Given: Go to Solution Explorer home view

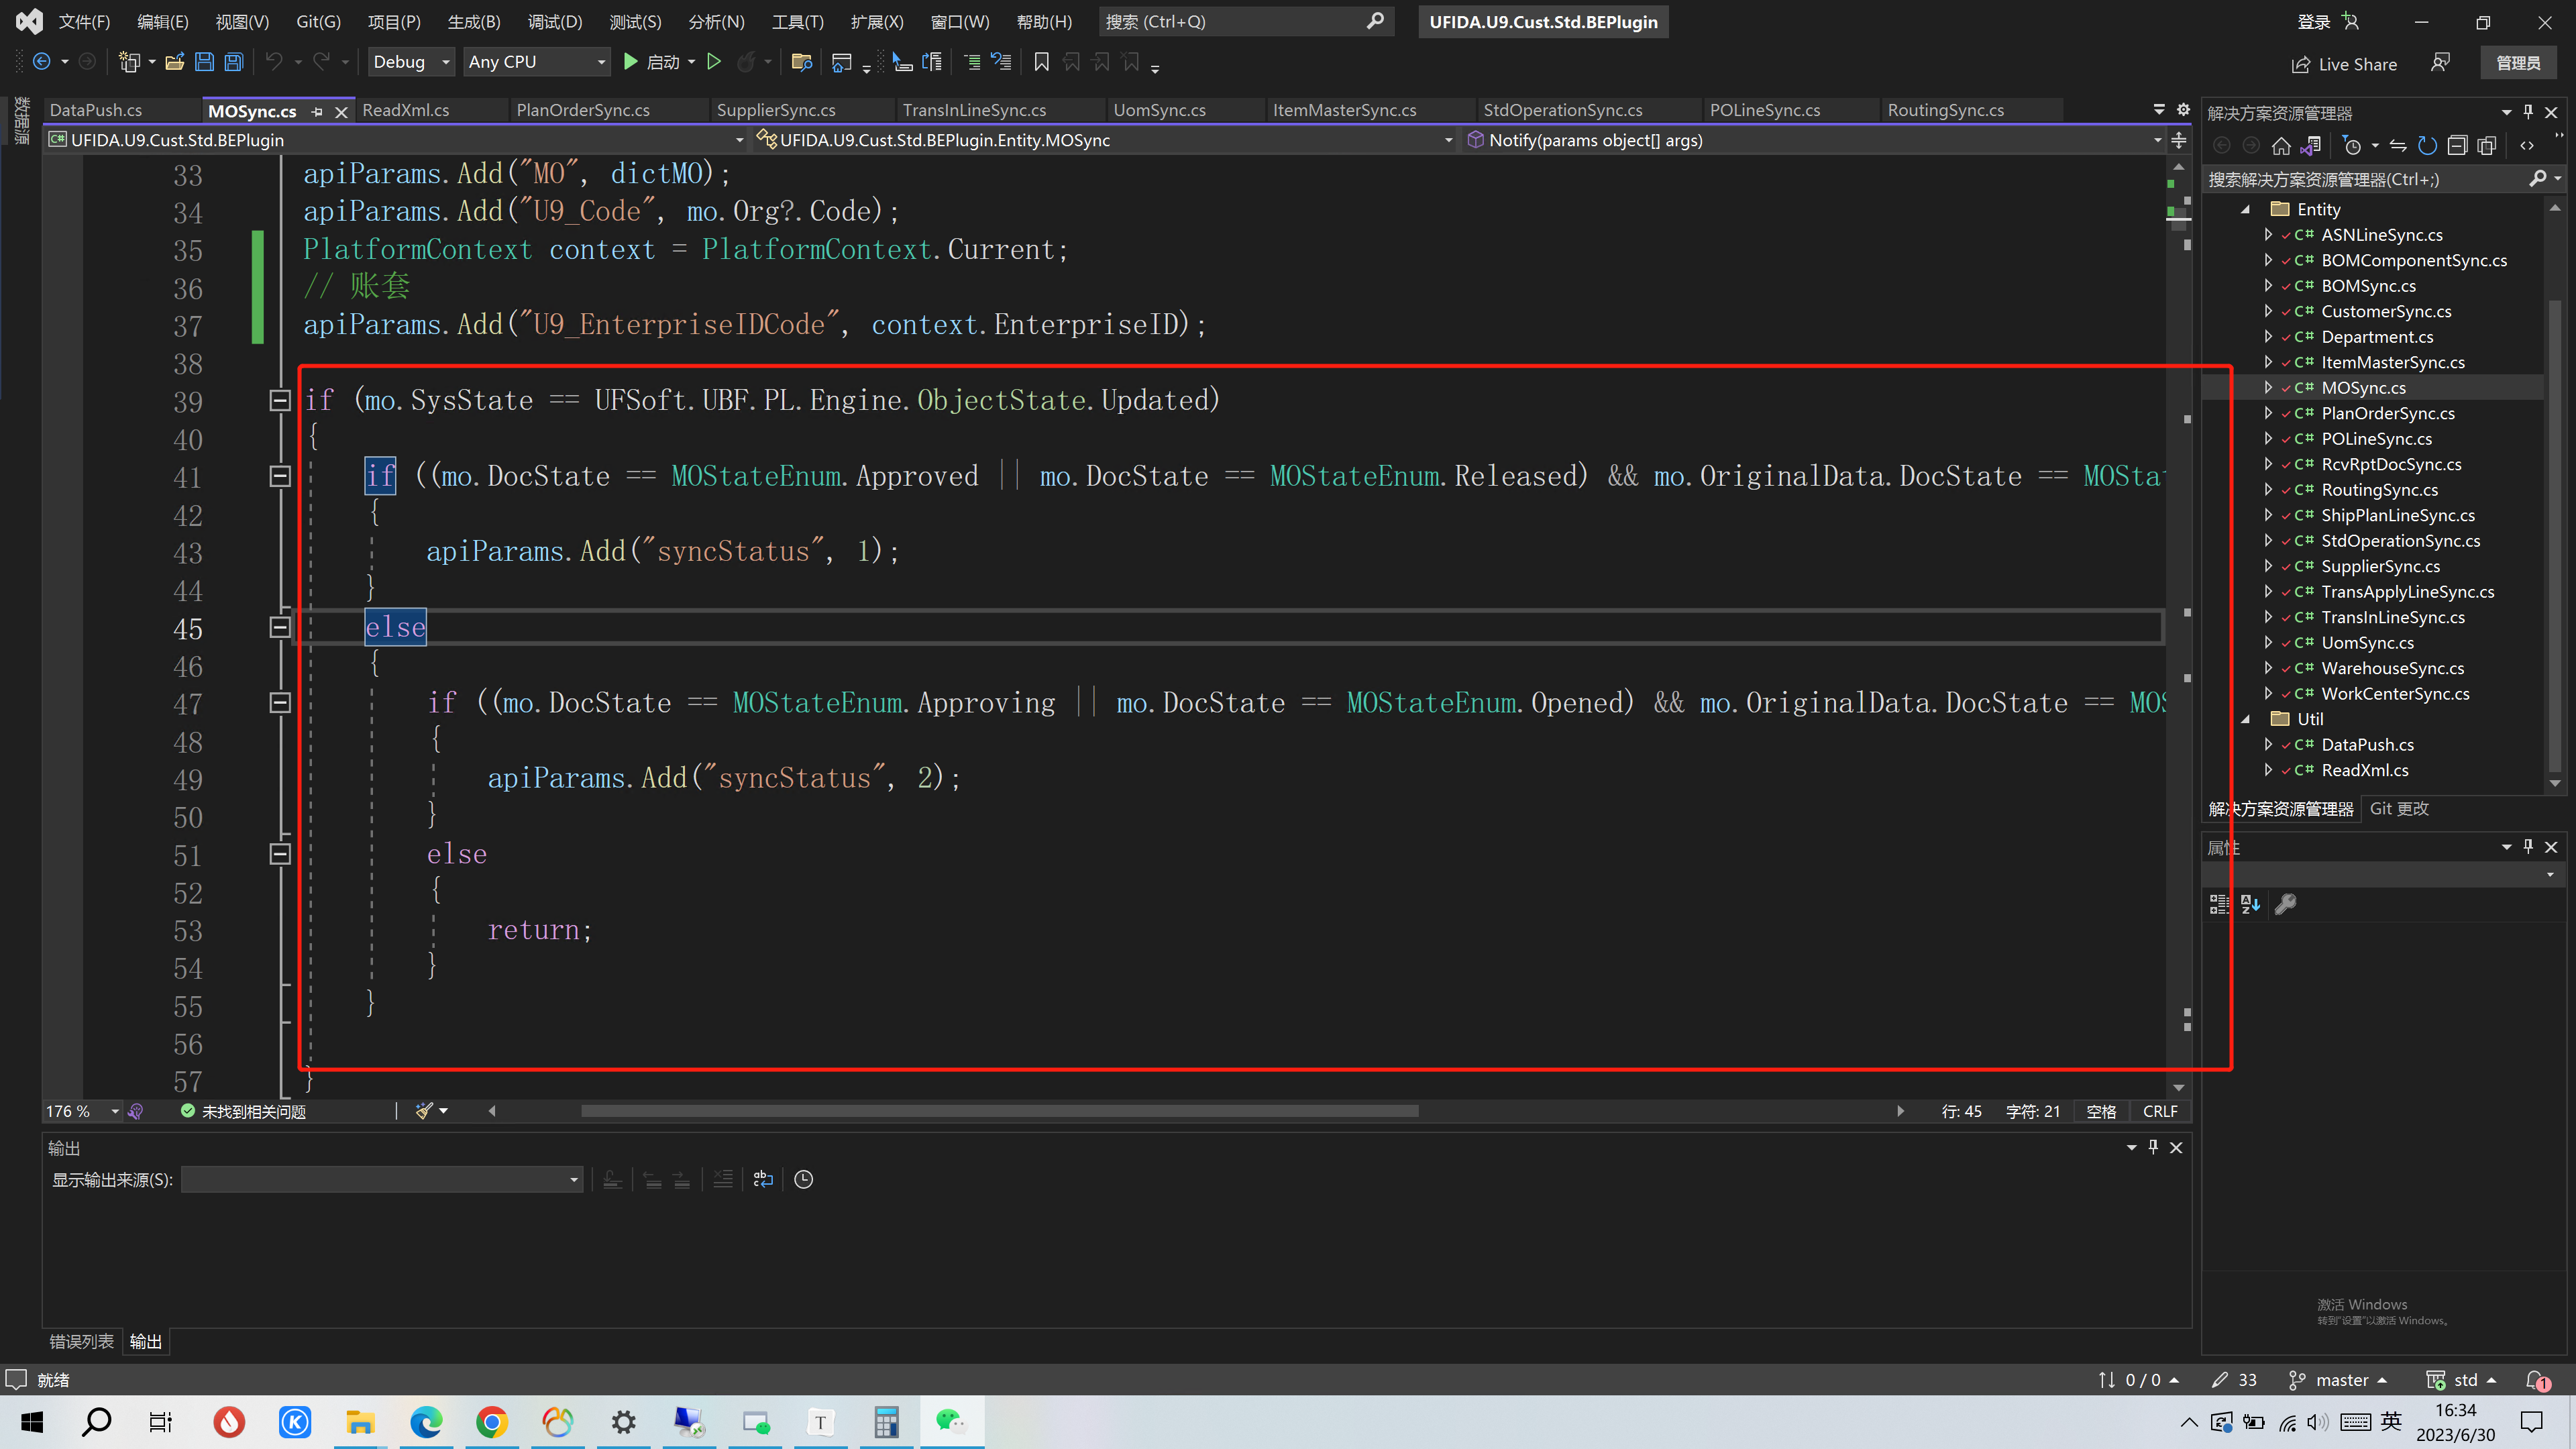Looking at the screenshot, I should tap(2281, 146).
